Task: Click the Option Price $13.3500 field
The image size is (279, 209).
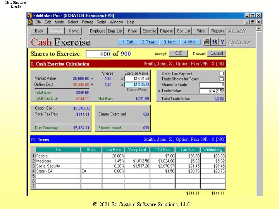Action: click(137, 85)
